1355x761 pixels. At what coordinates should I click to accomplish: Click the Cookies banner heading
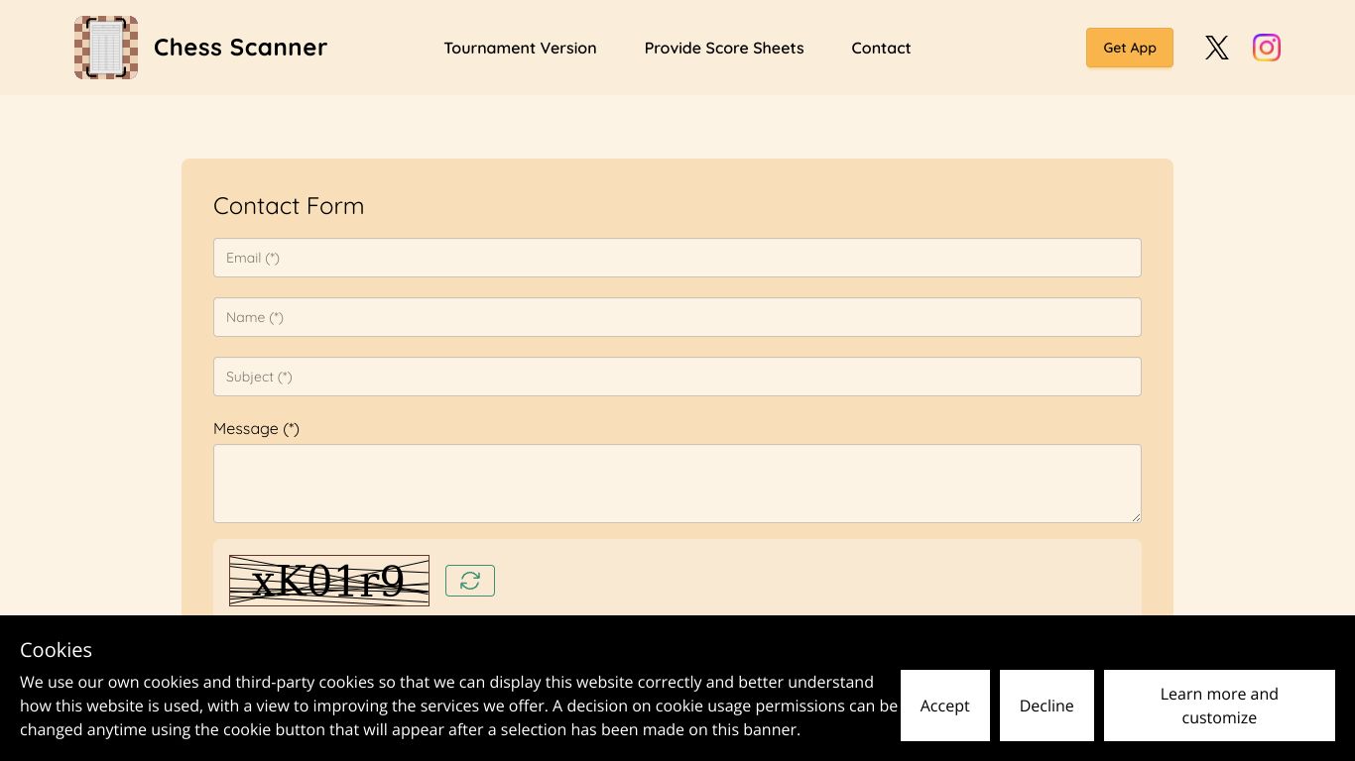(56, 650)
